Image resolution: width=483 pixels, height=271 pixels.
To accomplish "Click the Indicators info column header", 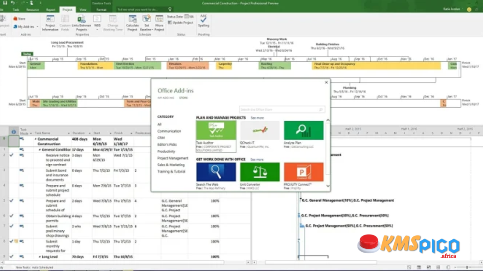I will 14,132.
